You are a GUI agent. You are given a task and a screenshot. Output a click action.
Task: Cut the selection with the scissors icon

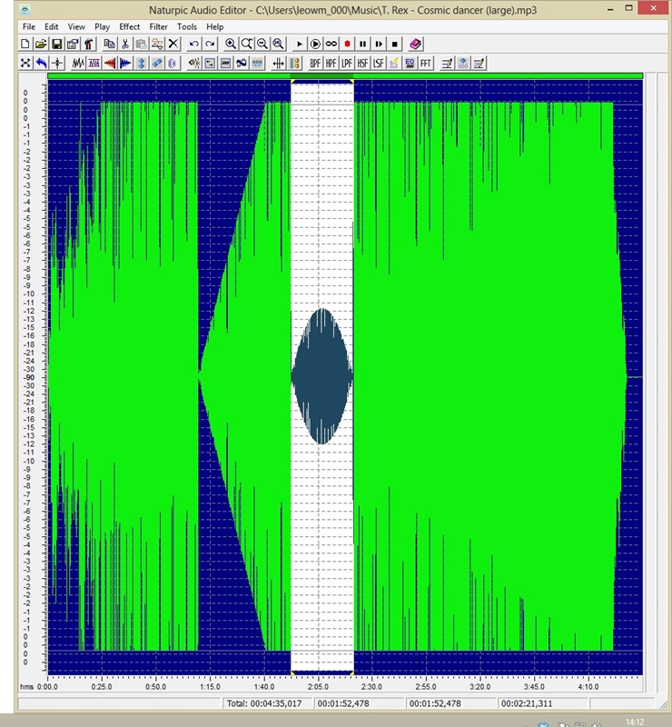click(125, 44)
